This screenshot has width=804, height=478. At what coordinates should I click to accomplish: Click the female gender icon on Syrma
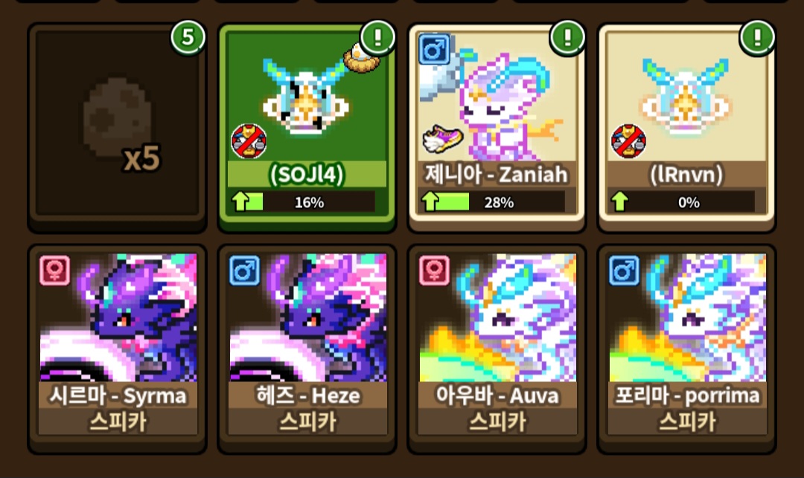coord(55,270)
